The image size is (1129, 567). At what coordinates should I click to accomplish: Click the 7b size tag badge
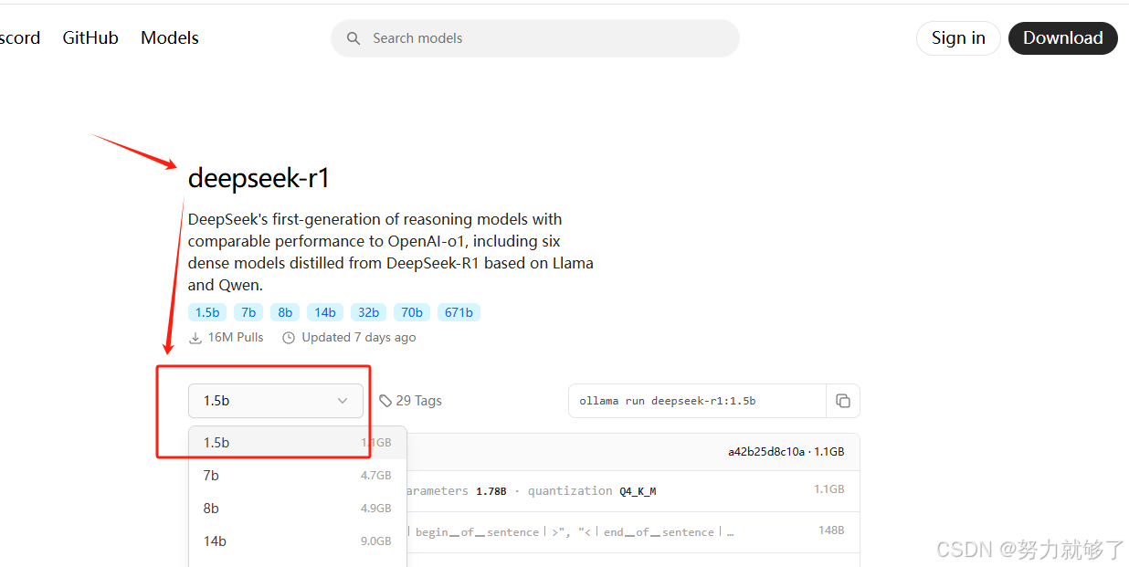[x=248, y=312]
